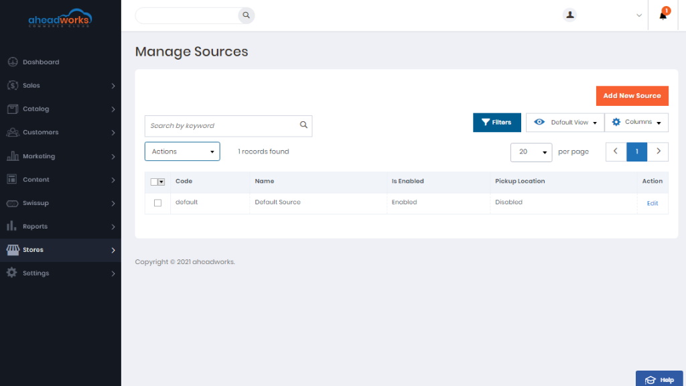Open the Default View dropdown
Viewport: 686px width, 386px height.
click(x=565, y=122)
